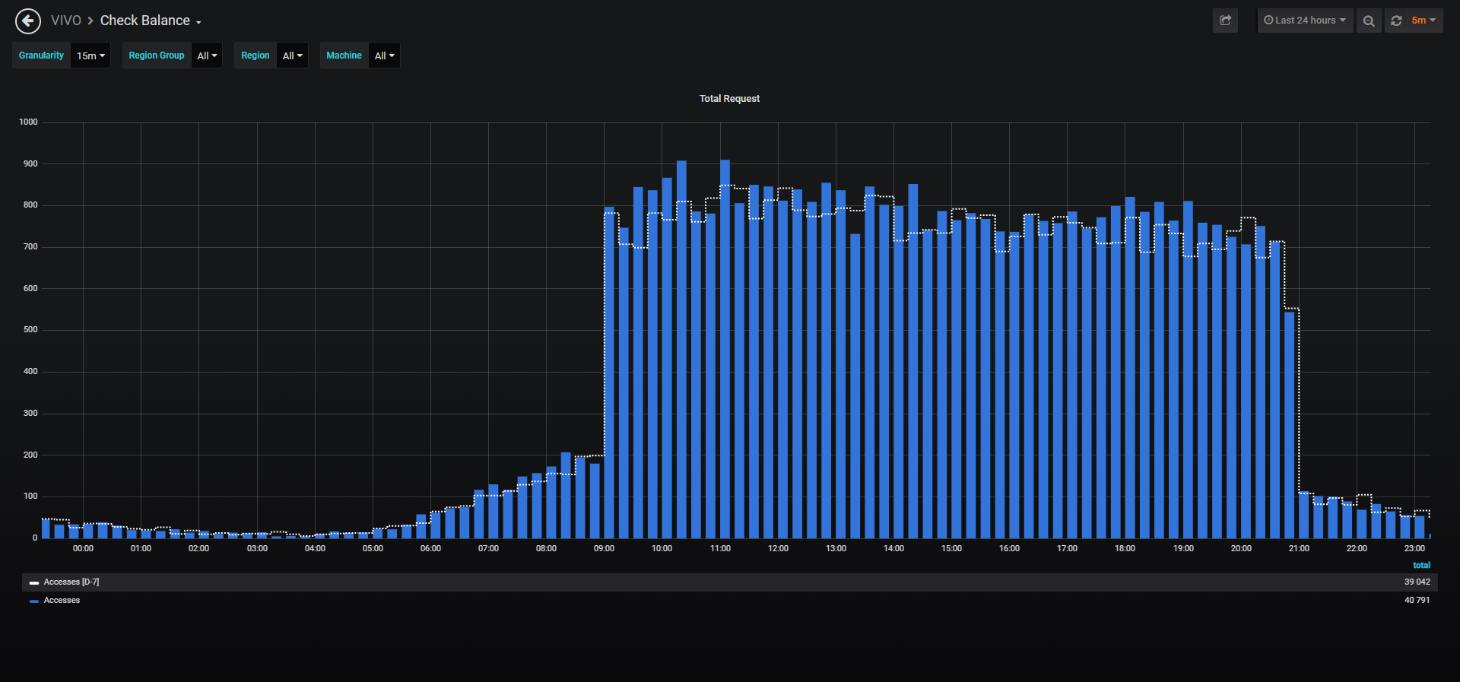
Task: Click the 1000 y-axis label
Action: (28, 122)
